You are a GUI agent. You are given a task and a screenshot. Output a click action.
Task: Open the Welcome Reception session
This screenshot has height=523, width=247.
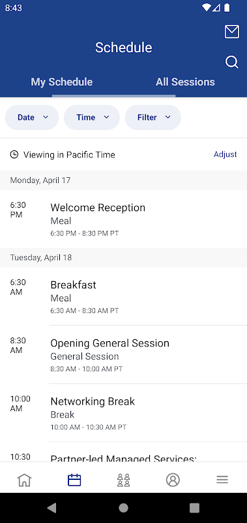[123, 219]
